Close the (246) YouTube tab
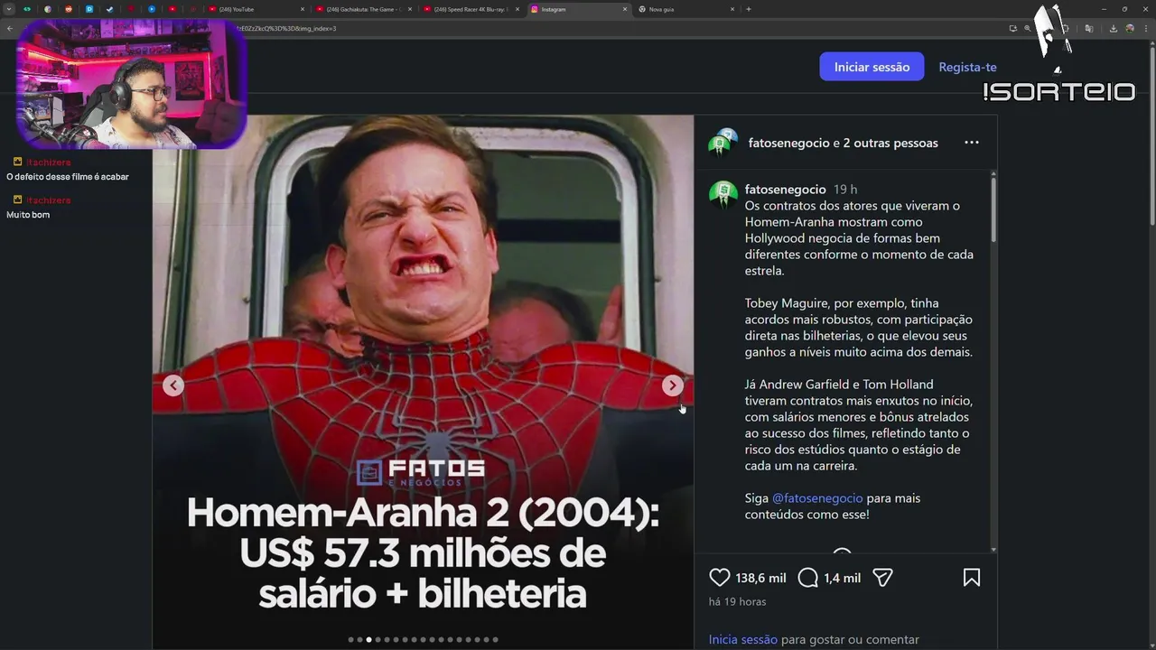This screenshot has height=650, width=1156. tap(303, 9)
